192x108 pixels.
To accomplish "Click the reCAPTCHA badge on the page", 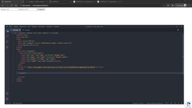I will click(x=188, y=105).
